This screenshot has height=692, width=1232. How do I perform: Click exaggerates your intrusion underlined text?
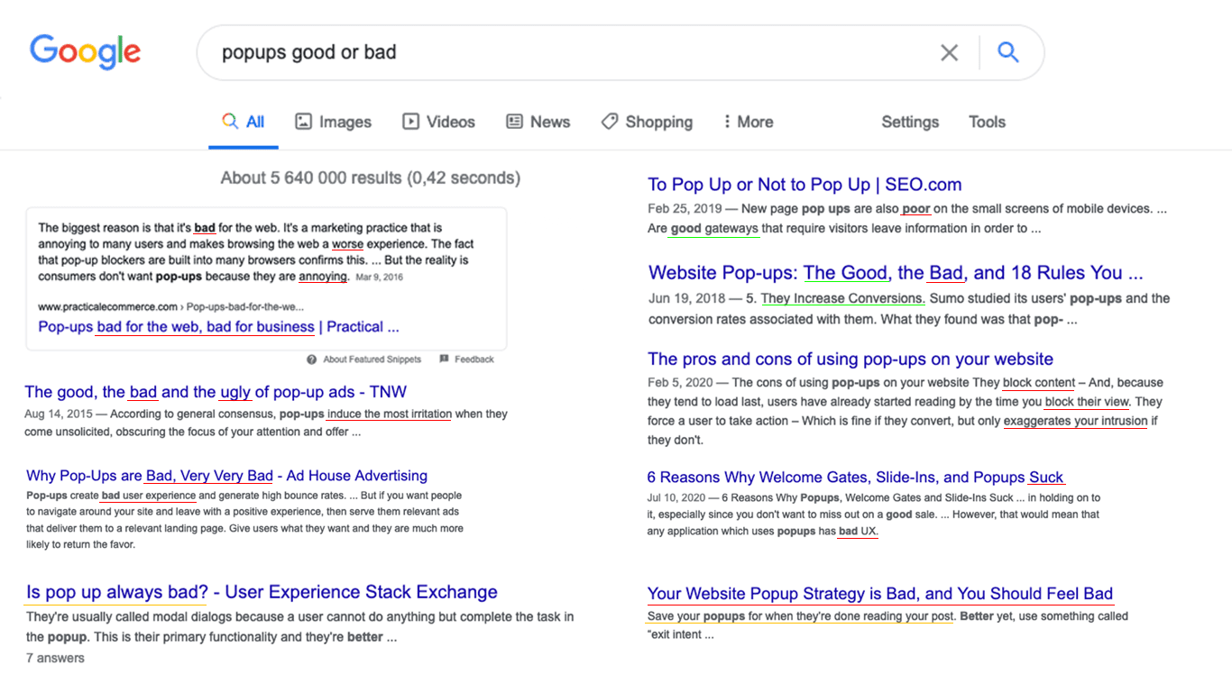pos(1076,421)
